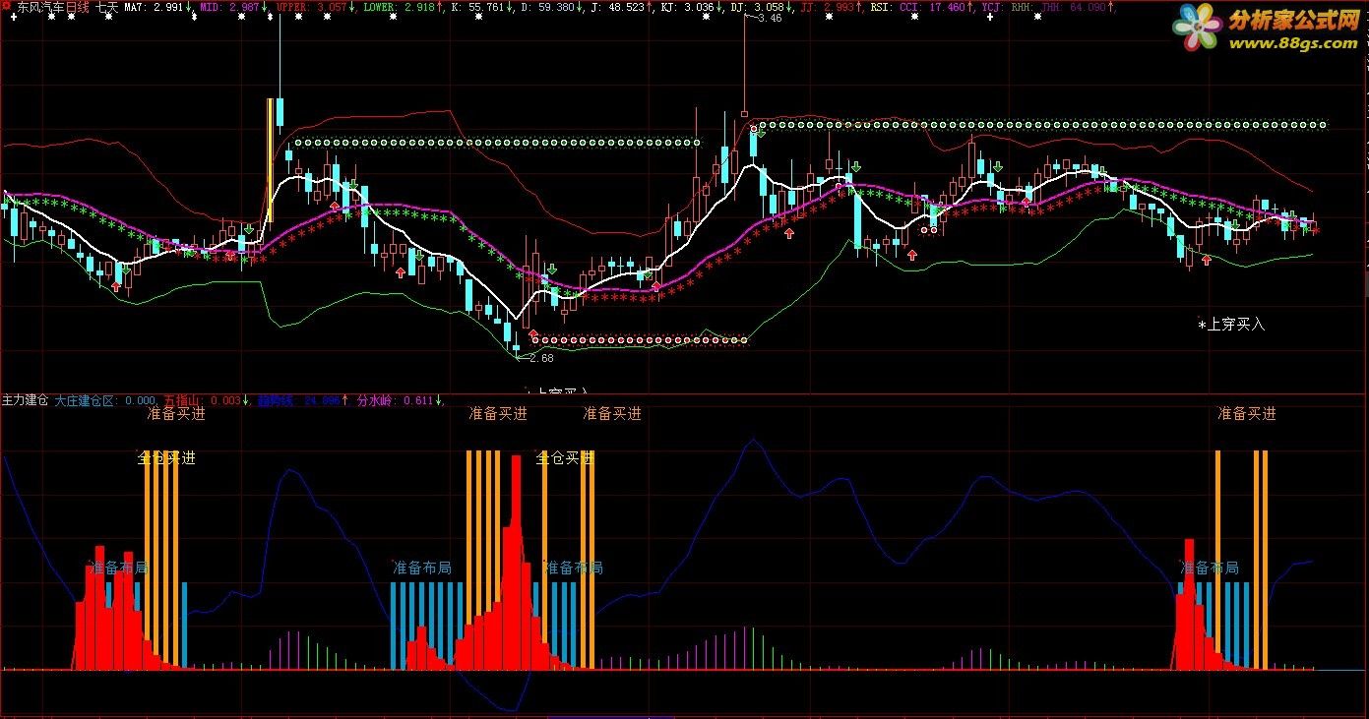Viewport: 1369px width, 719px height.
Task: Select the 分水岭: 0.611 readout
Action: point(394,401)
